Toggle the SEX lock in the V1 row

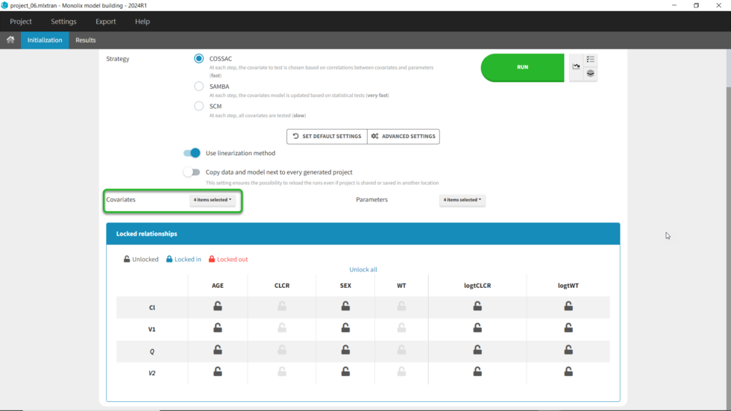345,328
